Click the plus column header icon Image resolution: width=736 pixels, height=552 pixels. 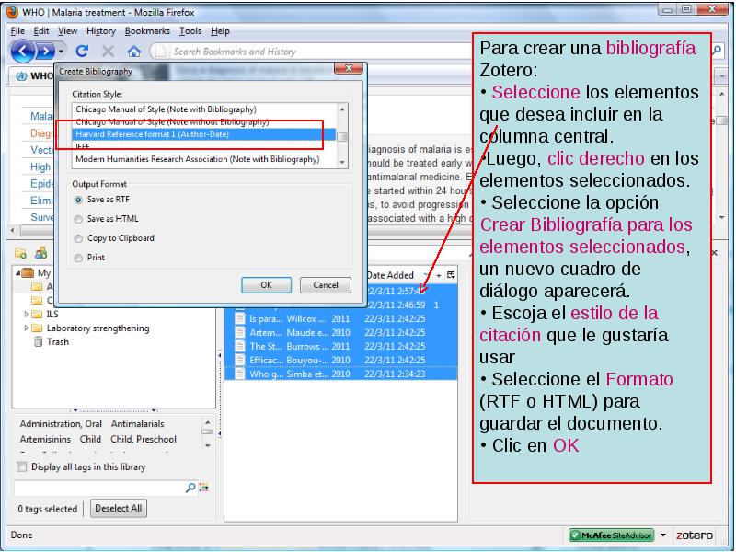click(439, 275)
